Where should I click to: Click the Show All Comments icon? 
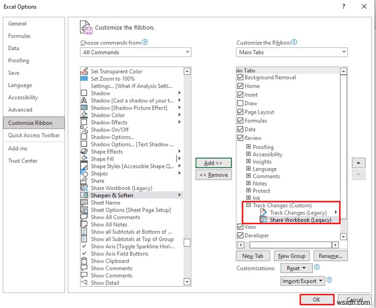(84, 217)
